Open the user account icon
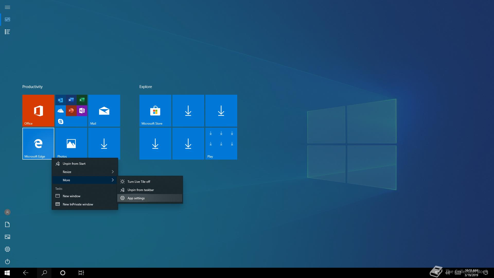The width and height of the screenshot is (494, 278). [7, 212]
